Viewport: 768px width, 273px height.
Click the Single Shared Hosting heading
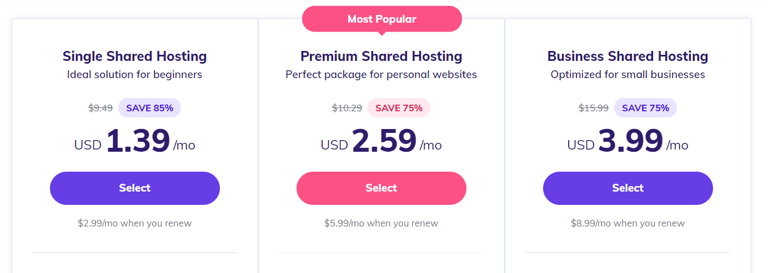[x=135, y=56]
